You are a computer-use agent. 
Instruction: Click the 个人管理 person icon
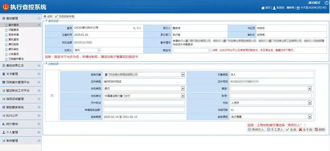point(4,132)
